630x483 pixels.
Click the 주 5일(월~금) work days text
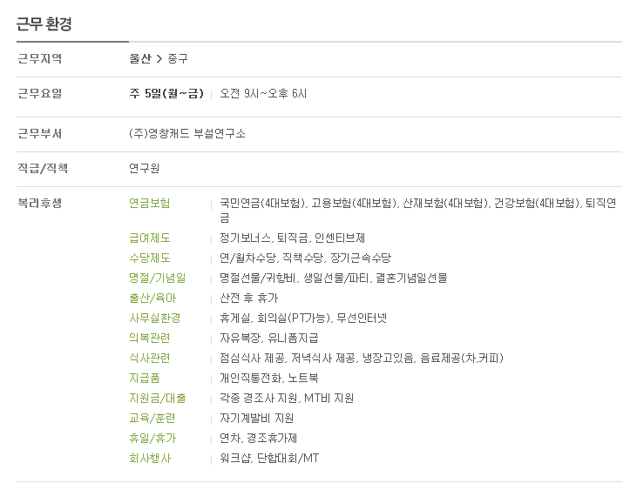pos(166,94)
